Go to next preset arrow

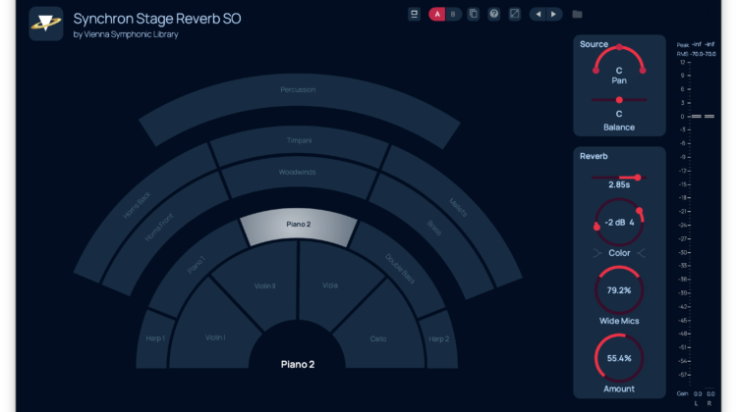[553, 14]
